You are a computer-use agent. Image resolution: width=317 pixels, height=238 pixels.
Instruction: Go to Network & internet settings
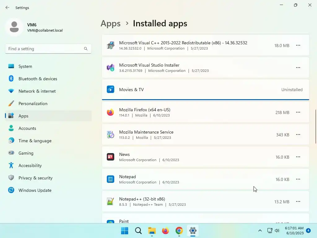(x=48, y=91)
